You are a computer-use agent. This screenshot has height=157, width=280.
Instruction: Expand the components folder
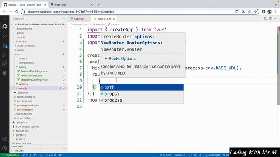(x=26, y=63)
